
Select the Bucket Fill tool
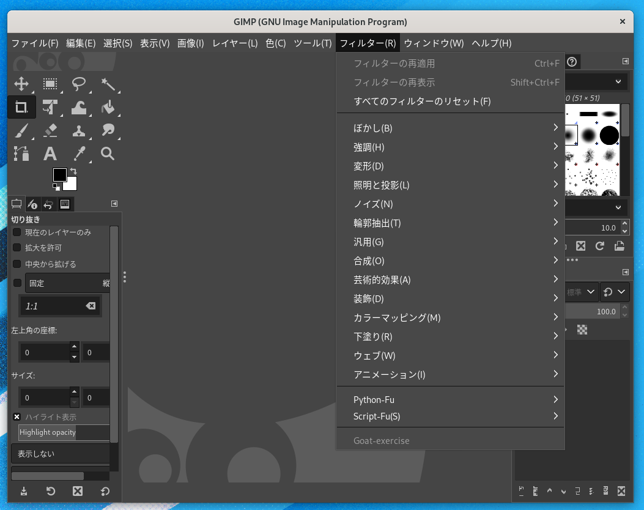click(108, 107)
